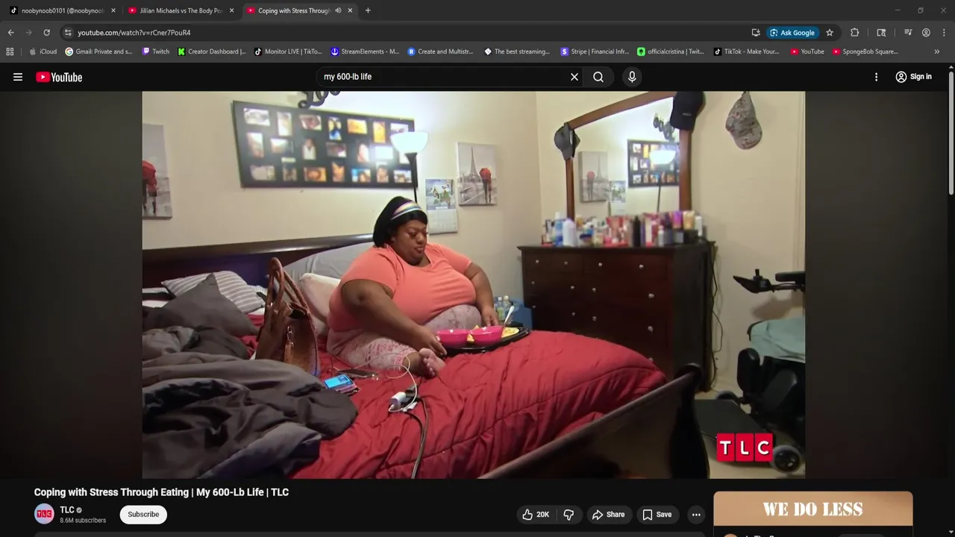Open TikTok Make Your bookmark
The image size is (955, 537).
(x=747, y=51)
